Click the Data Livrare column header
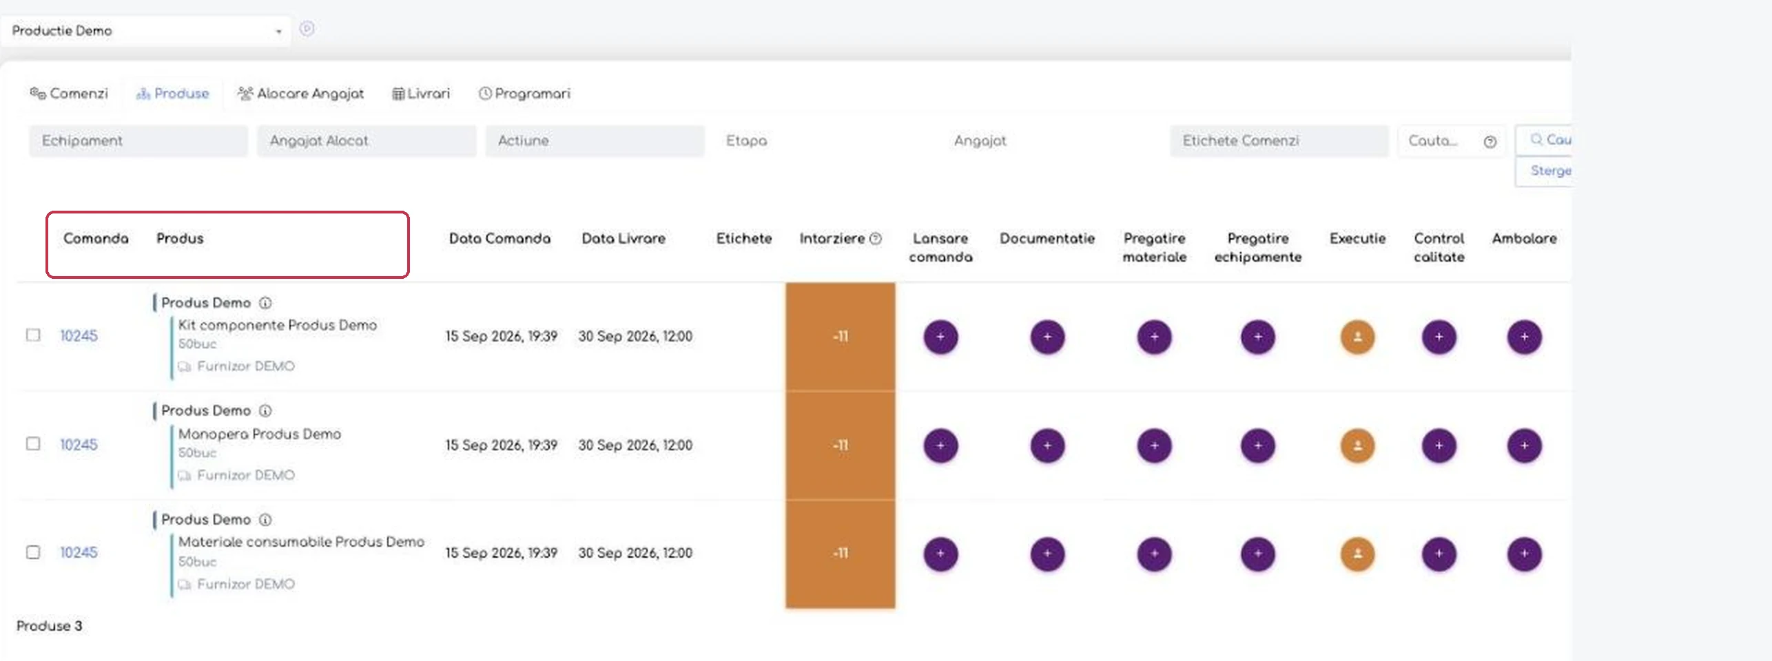Screen dimensions: 1772x661 (x=624, y=239)
